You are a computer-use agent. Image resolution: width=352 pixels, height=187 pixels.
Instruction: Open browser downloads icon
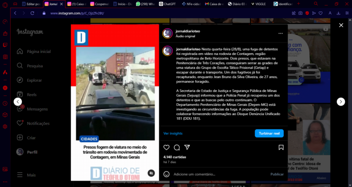[338, 13]
